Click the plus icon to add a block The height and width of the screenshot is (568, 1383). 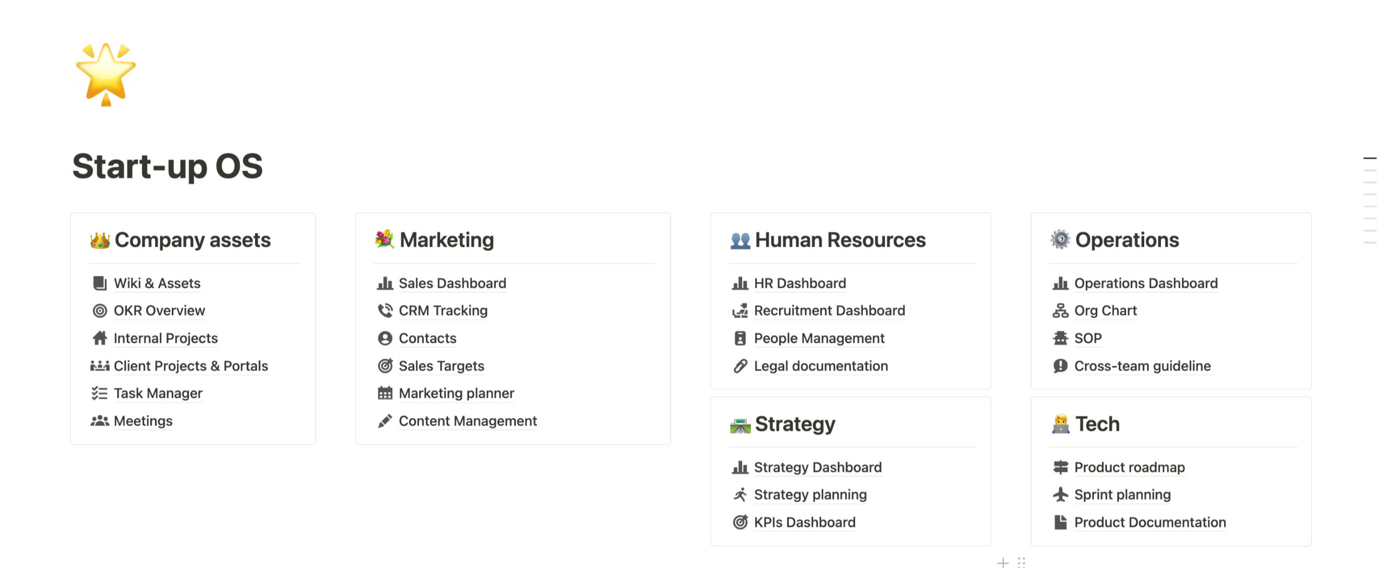(x=1003, y=563)
